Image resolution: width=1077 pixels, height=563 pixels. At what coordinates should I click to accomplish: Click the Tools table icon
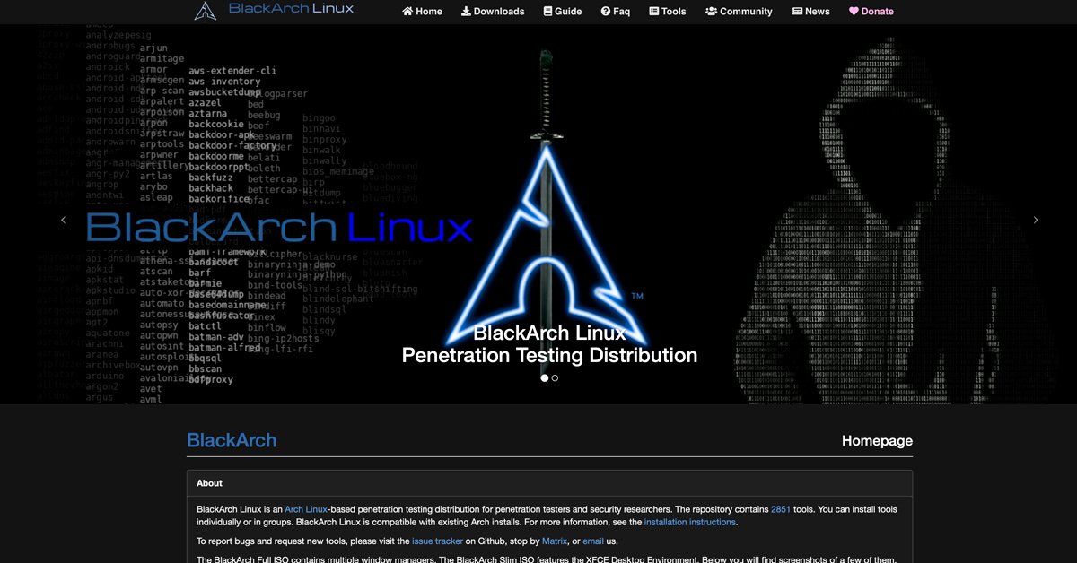pyautogui.click(x=653, y=12)
